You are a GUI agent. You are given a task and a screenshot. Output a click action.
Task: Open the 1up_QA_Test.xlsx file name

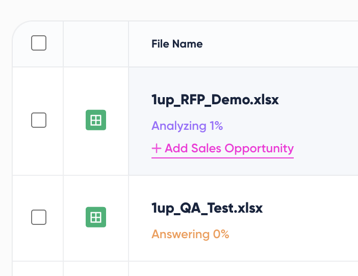(207, 208)
